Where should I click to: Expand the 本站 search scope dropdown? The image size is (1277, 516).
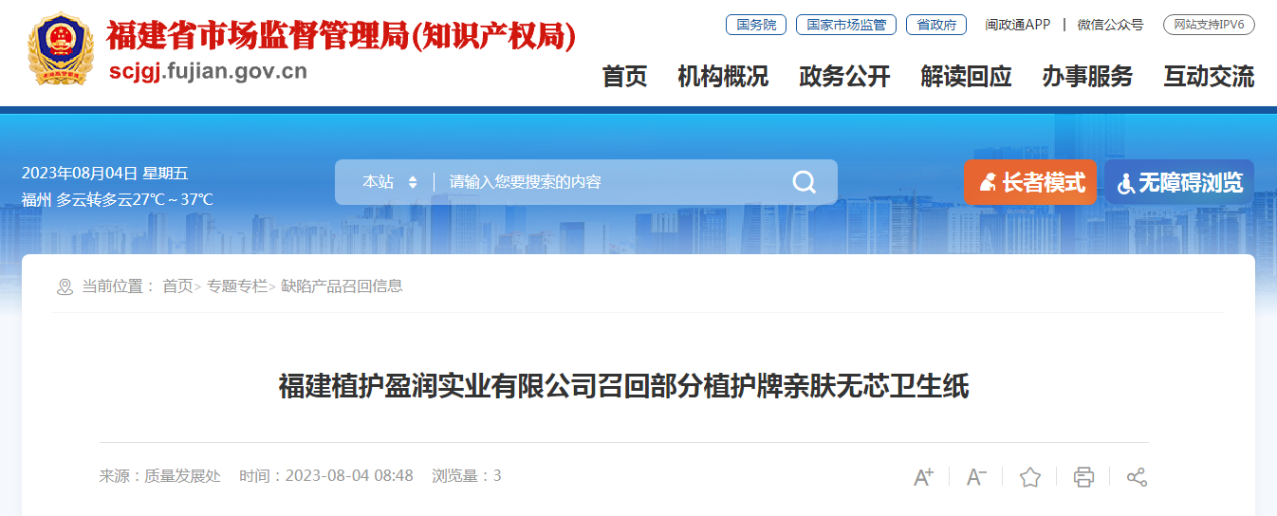(x=389, y=182)
